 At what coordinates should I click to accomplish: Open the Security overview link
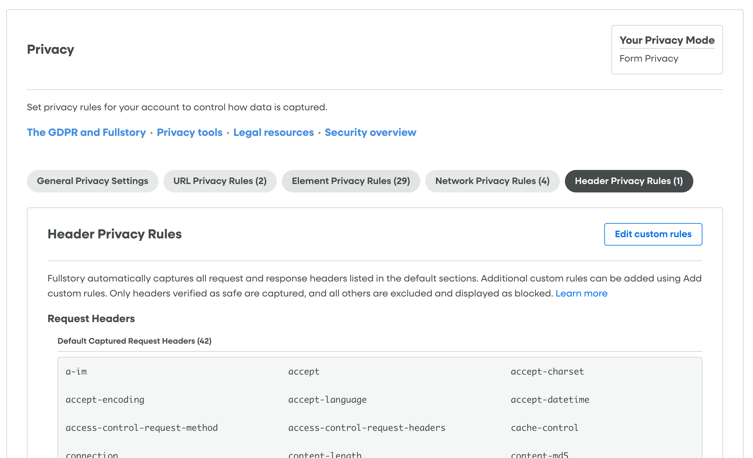click(x=370, y=132)
